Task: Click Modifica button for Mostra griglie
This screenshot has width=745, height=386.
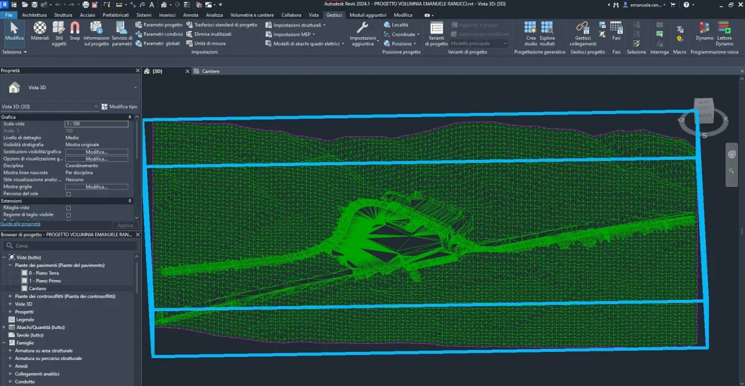Action: [97, 186]
